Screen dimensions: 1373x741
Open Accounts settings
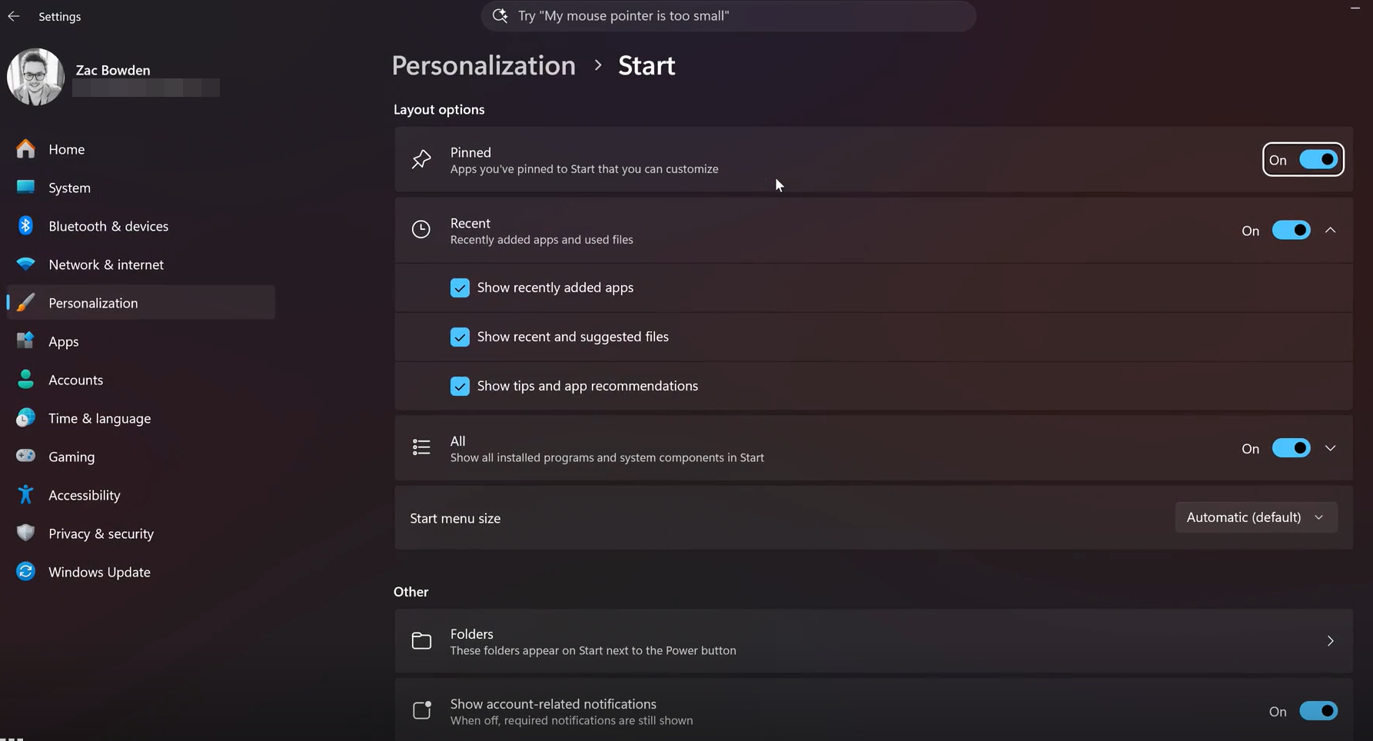tap(141, 379)
